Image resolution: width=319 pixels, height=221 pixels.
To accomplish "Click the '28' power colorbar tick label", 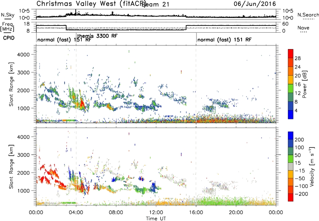I will pyautogui.click(x=297, y=58).
